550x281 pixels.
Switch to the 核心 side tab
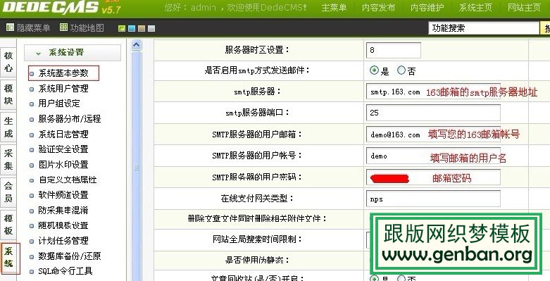tap(8, 62)
